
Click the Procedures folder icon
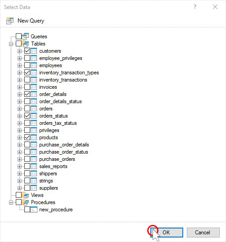coord(25,202)
